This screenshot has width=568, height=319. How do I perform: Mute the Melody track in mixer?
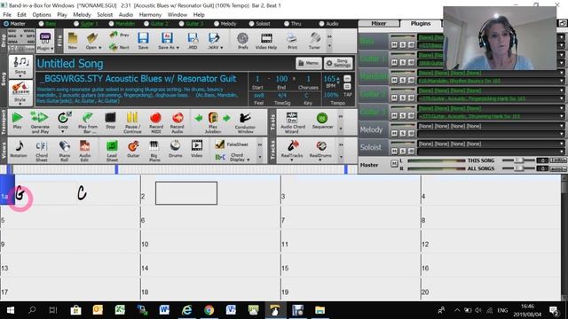pos(394,134)
